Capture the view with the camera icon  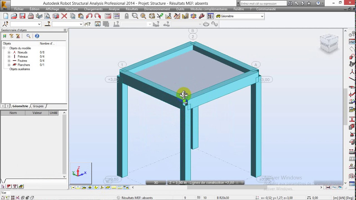coord(56,16)
